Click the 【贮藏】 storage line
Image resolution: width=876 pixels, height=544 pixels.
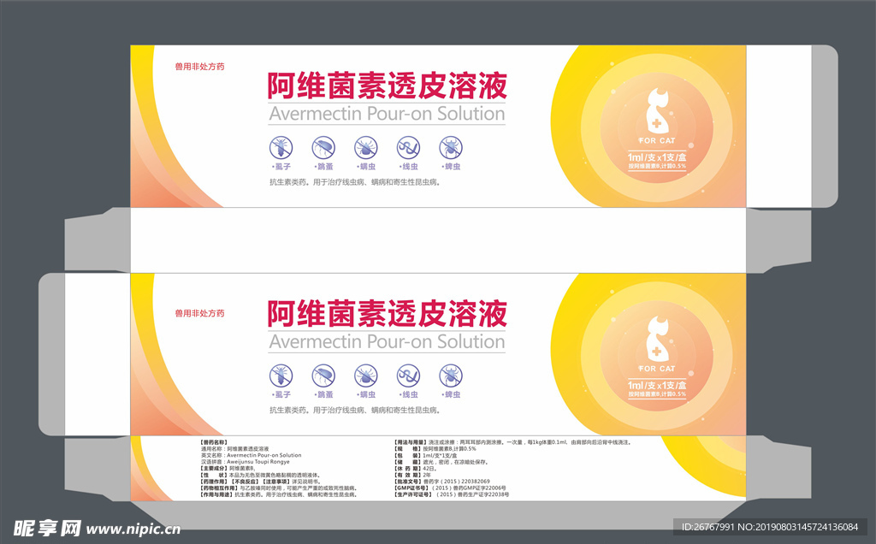(441, 462)
